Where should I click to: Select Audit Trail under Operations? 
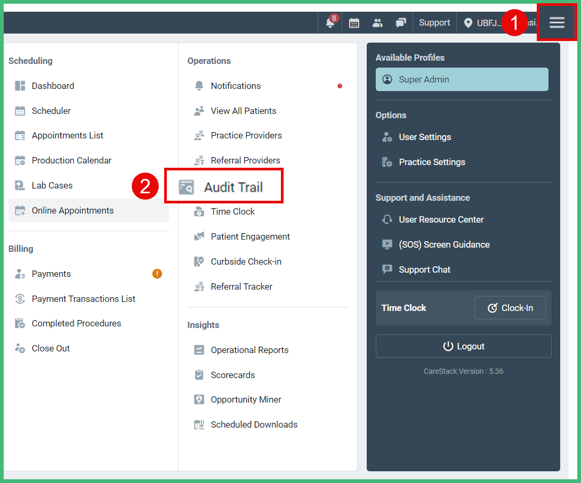pos(233,186)
